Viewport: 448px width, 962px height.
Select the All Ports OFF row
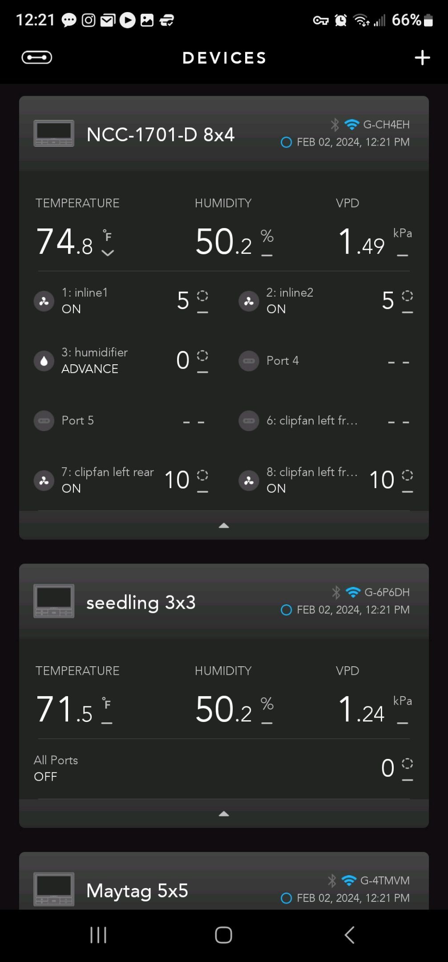tap(56, 768)
